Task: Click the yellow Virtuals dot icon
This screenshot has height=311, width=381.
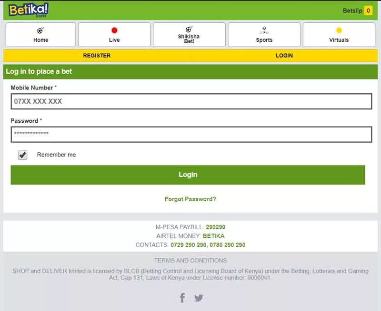Action: 339,30
